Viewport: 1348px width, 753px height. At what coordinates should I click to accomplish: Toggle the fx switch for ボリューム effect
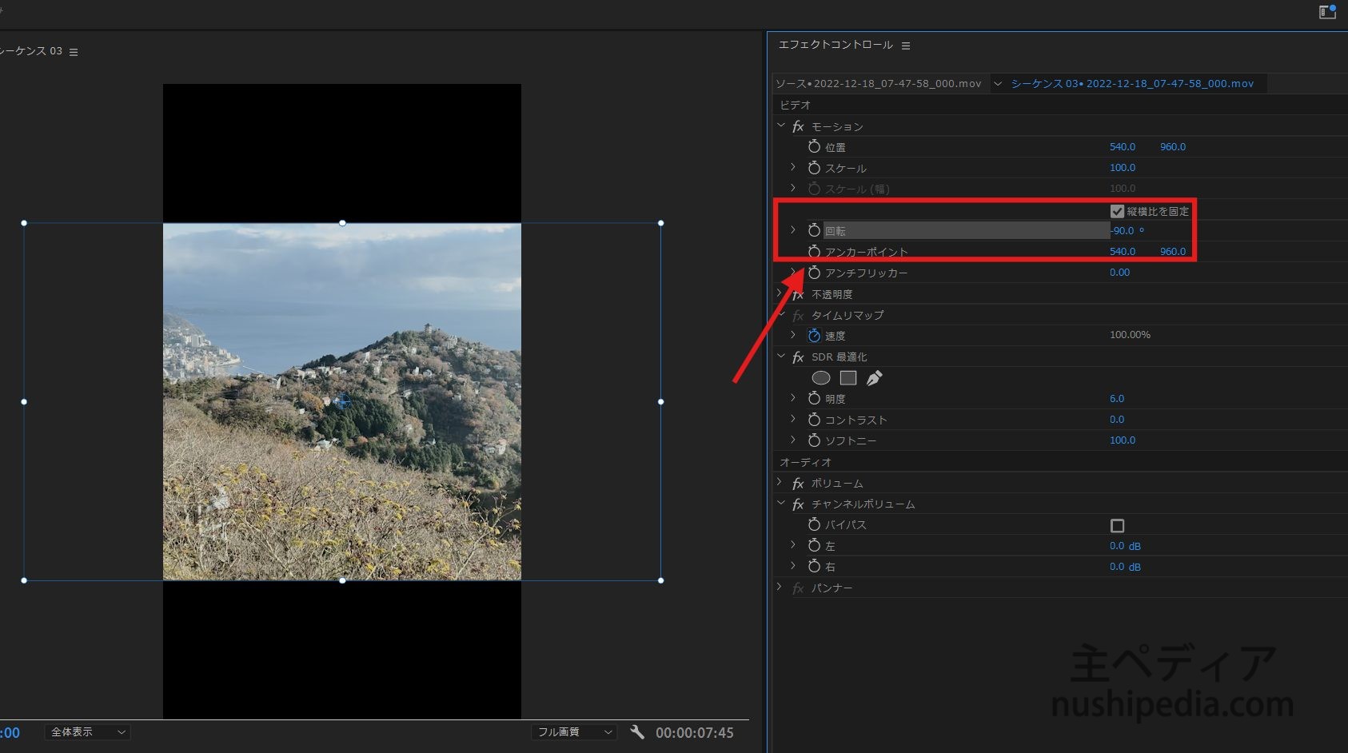(x=798, y=484)
